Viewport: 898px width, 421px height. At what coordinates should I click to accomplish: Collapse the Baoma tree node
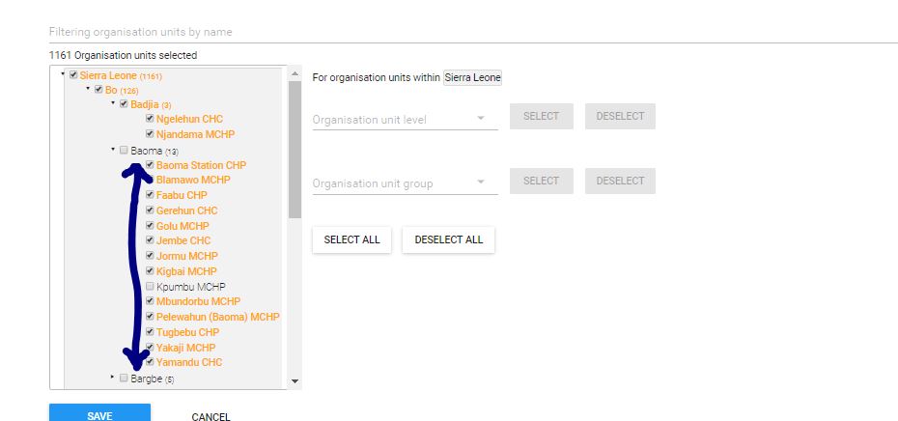tap(112, 150)
